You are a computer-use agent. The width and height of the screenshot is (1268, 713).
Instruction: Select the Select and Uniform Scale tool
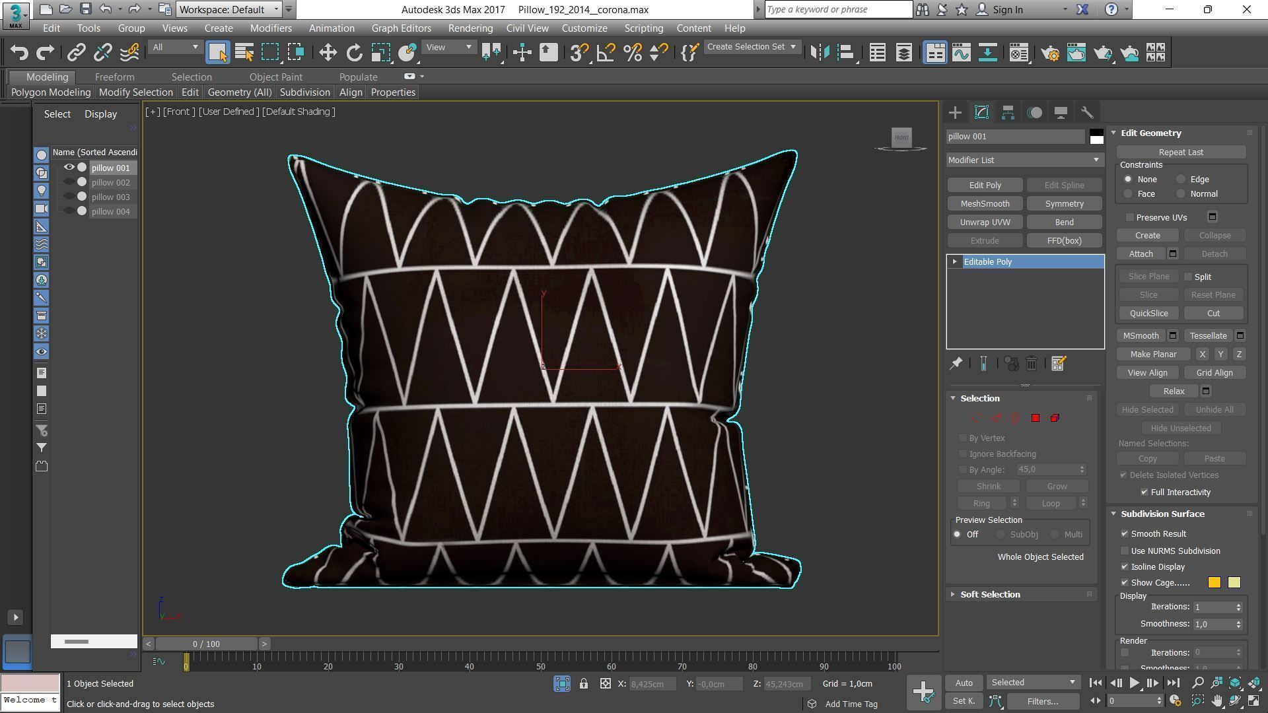[380, 52]
